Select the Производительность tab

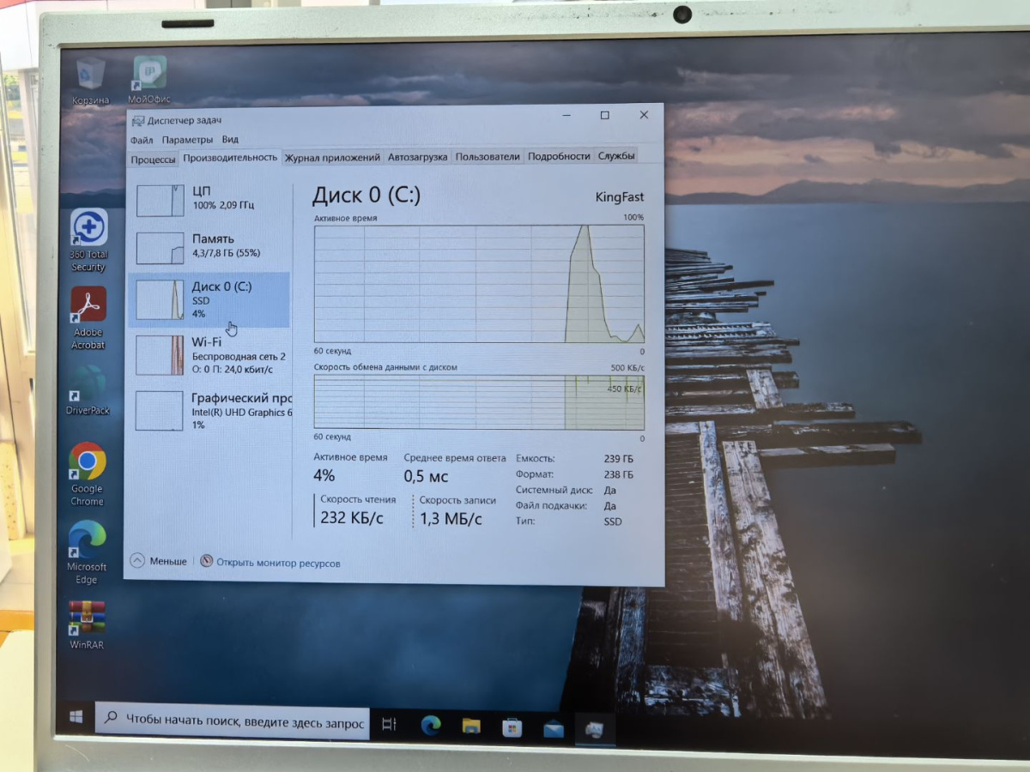point(230,158)
